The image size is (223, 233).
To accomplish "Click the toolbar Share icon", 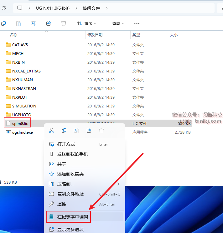I will click(x=49, y=23).
